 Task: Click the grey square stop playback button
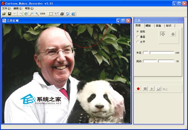(145, 89)
